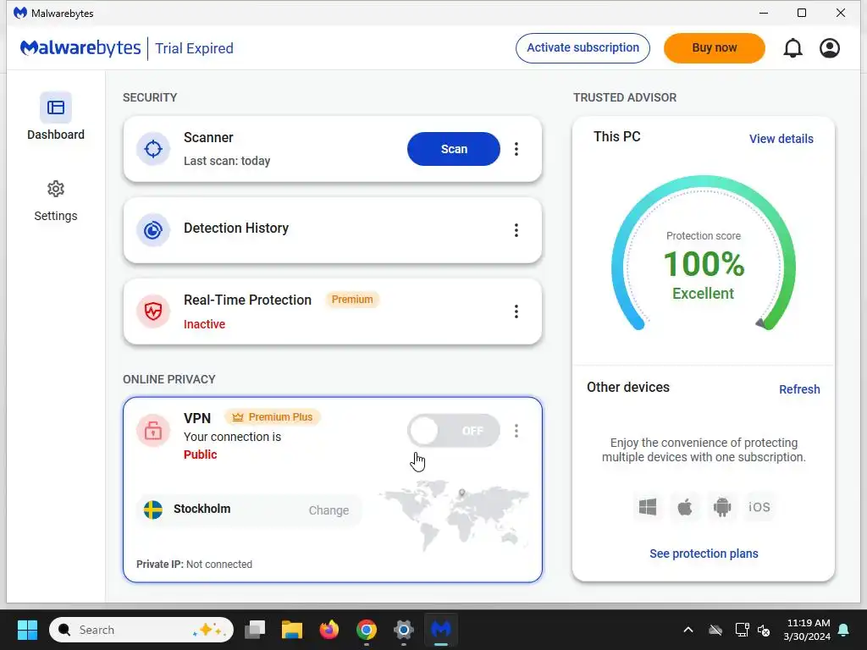Click Activate subscription button

583,48
